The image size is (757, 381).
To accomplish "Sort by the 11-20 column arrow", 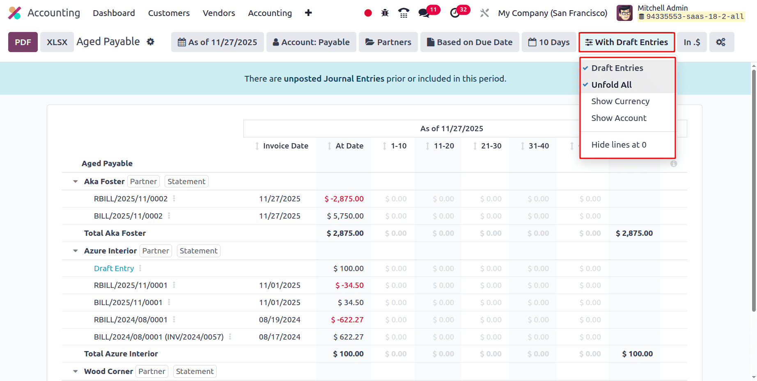I will pos(428,146).
